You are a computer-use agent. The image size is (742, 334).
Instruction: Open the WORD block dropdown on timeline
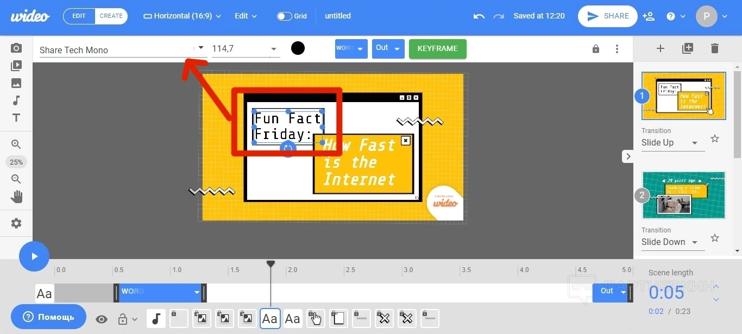pyautogui.click(x=197, y=292)
